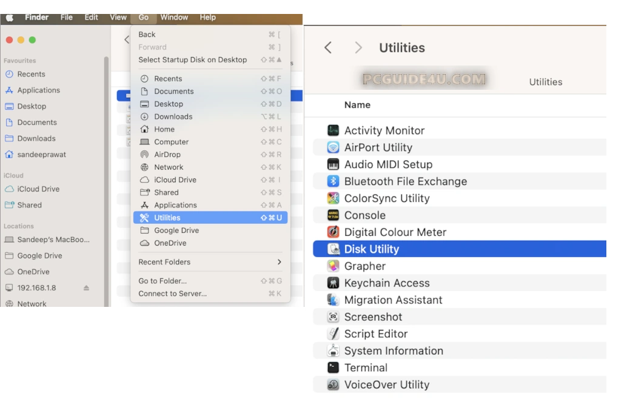The height and width of the screenshot is (410, 627).
Task: Click the Bluetooth File Exchange icon
Action: pyautogui.click(x=333, y=181)
